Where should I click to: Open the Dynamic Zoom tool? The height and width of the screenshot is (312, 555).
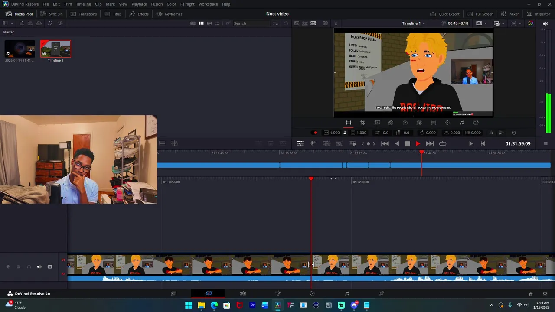click(377, 123)
